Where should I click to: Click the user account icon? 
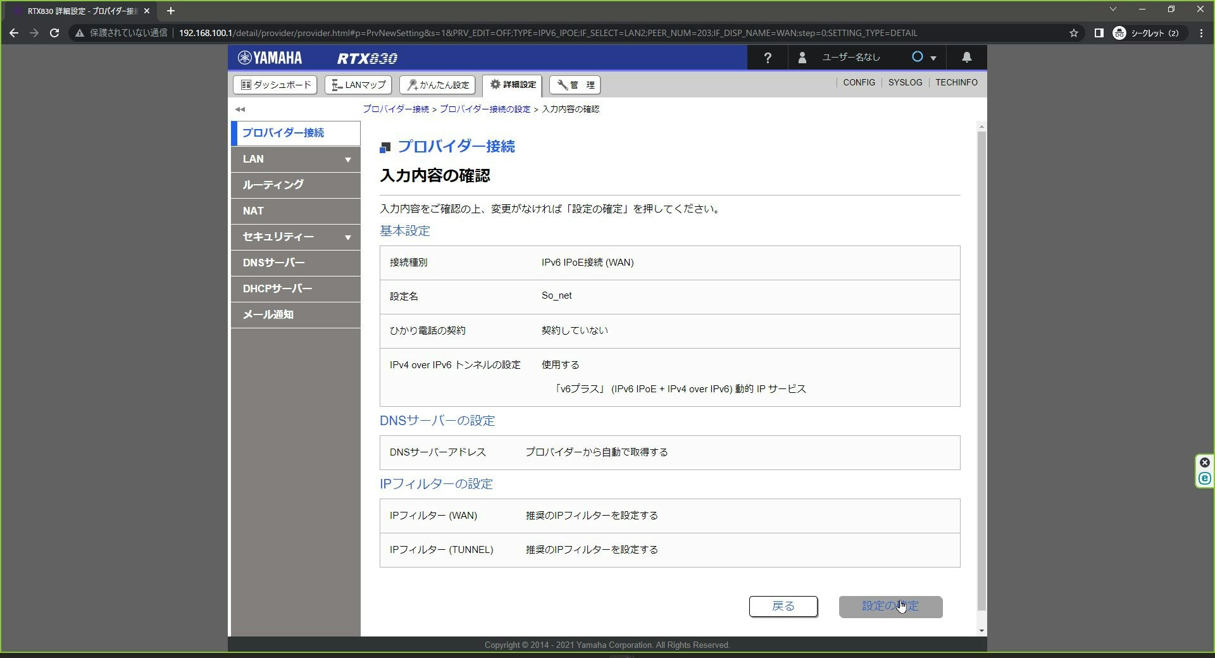pyautogui.click(x=802, y=57)
